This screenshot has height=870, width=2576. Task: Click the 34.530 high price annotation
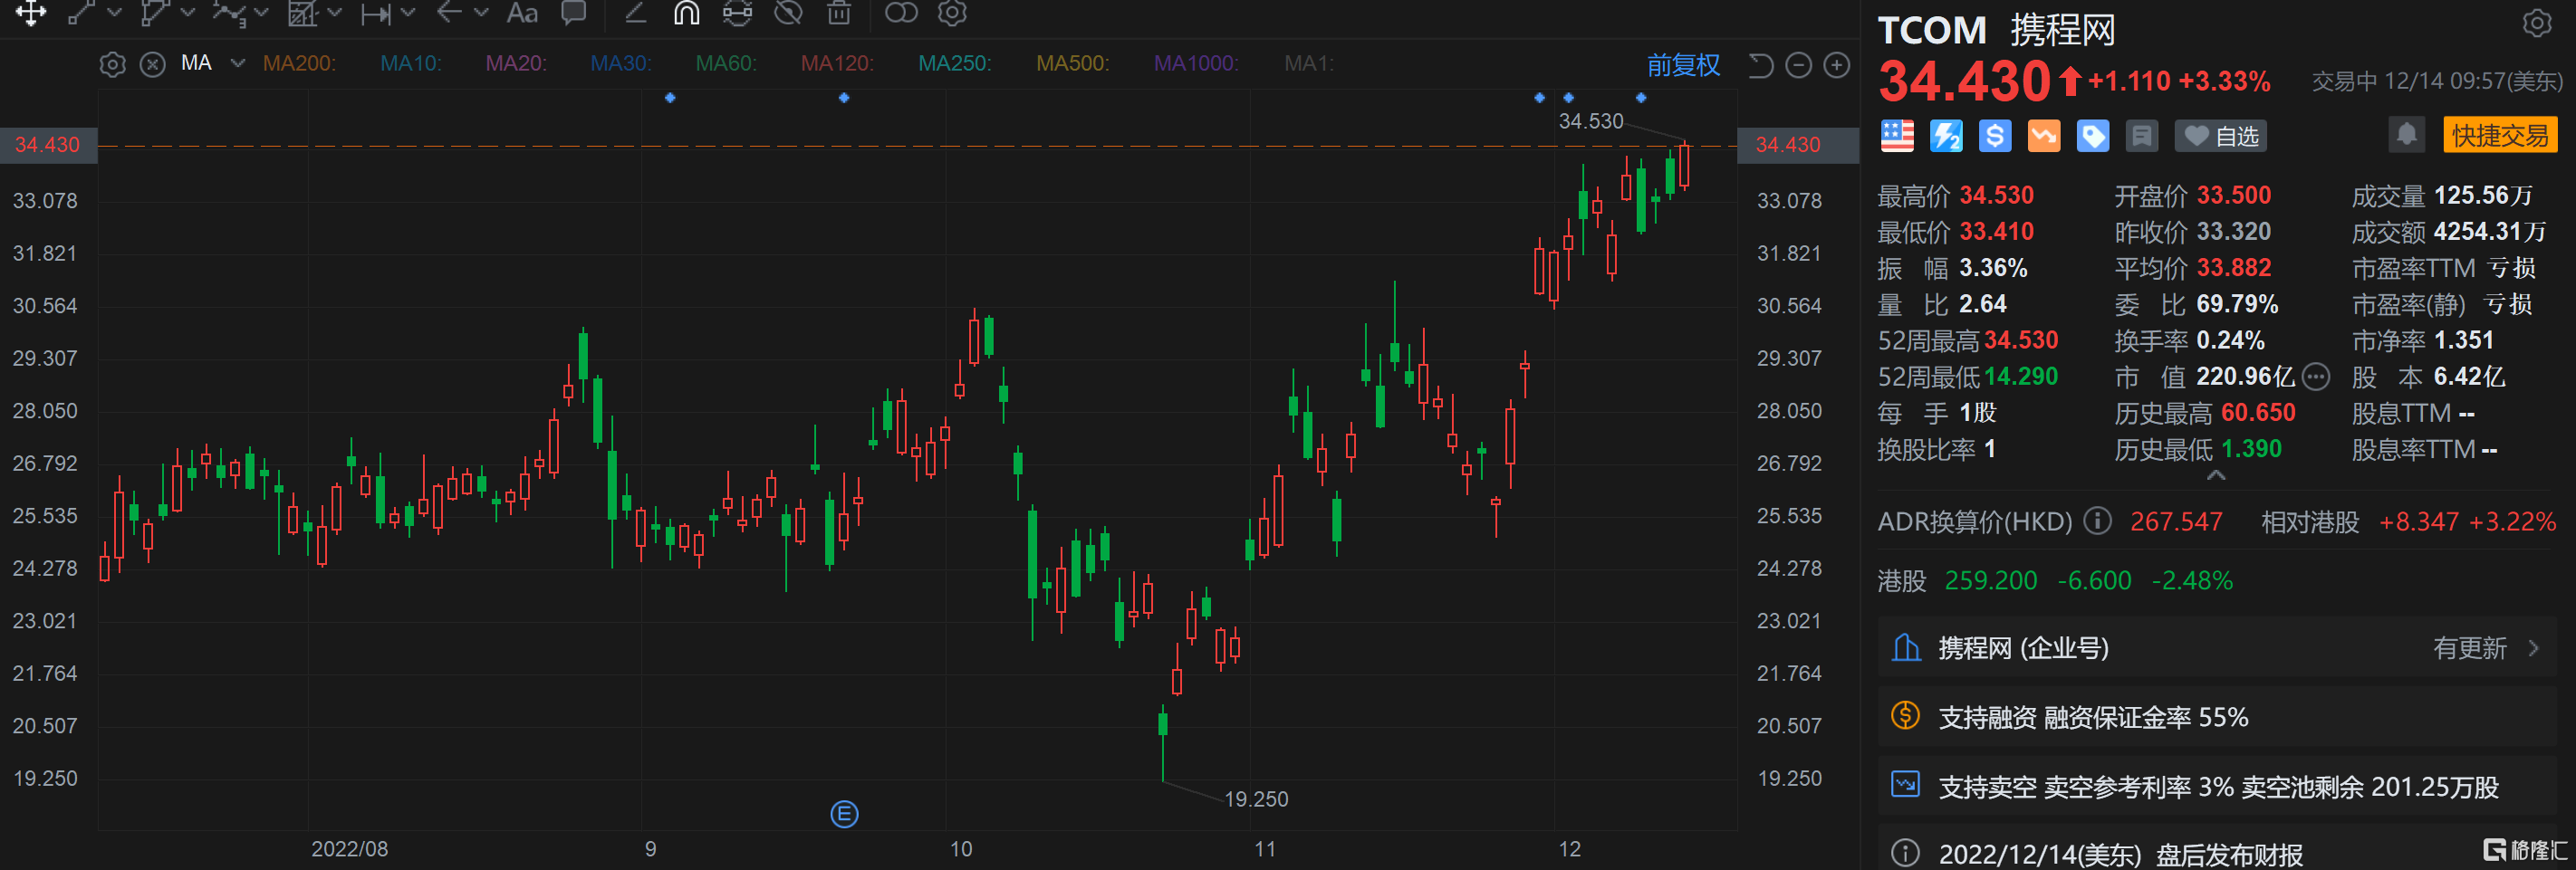[1590, 121]
